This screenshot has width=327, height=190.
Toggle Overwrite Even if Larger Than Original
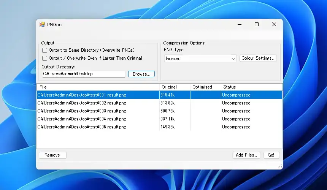click(x=44, y=59)
